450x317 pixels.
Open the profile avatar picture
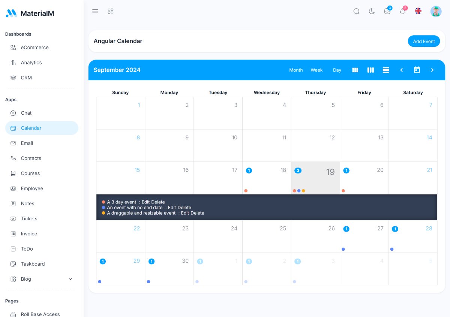click(436, 11)
